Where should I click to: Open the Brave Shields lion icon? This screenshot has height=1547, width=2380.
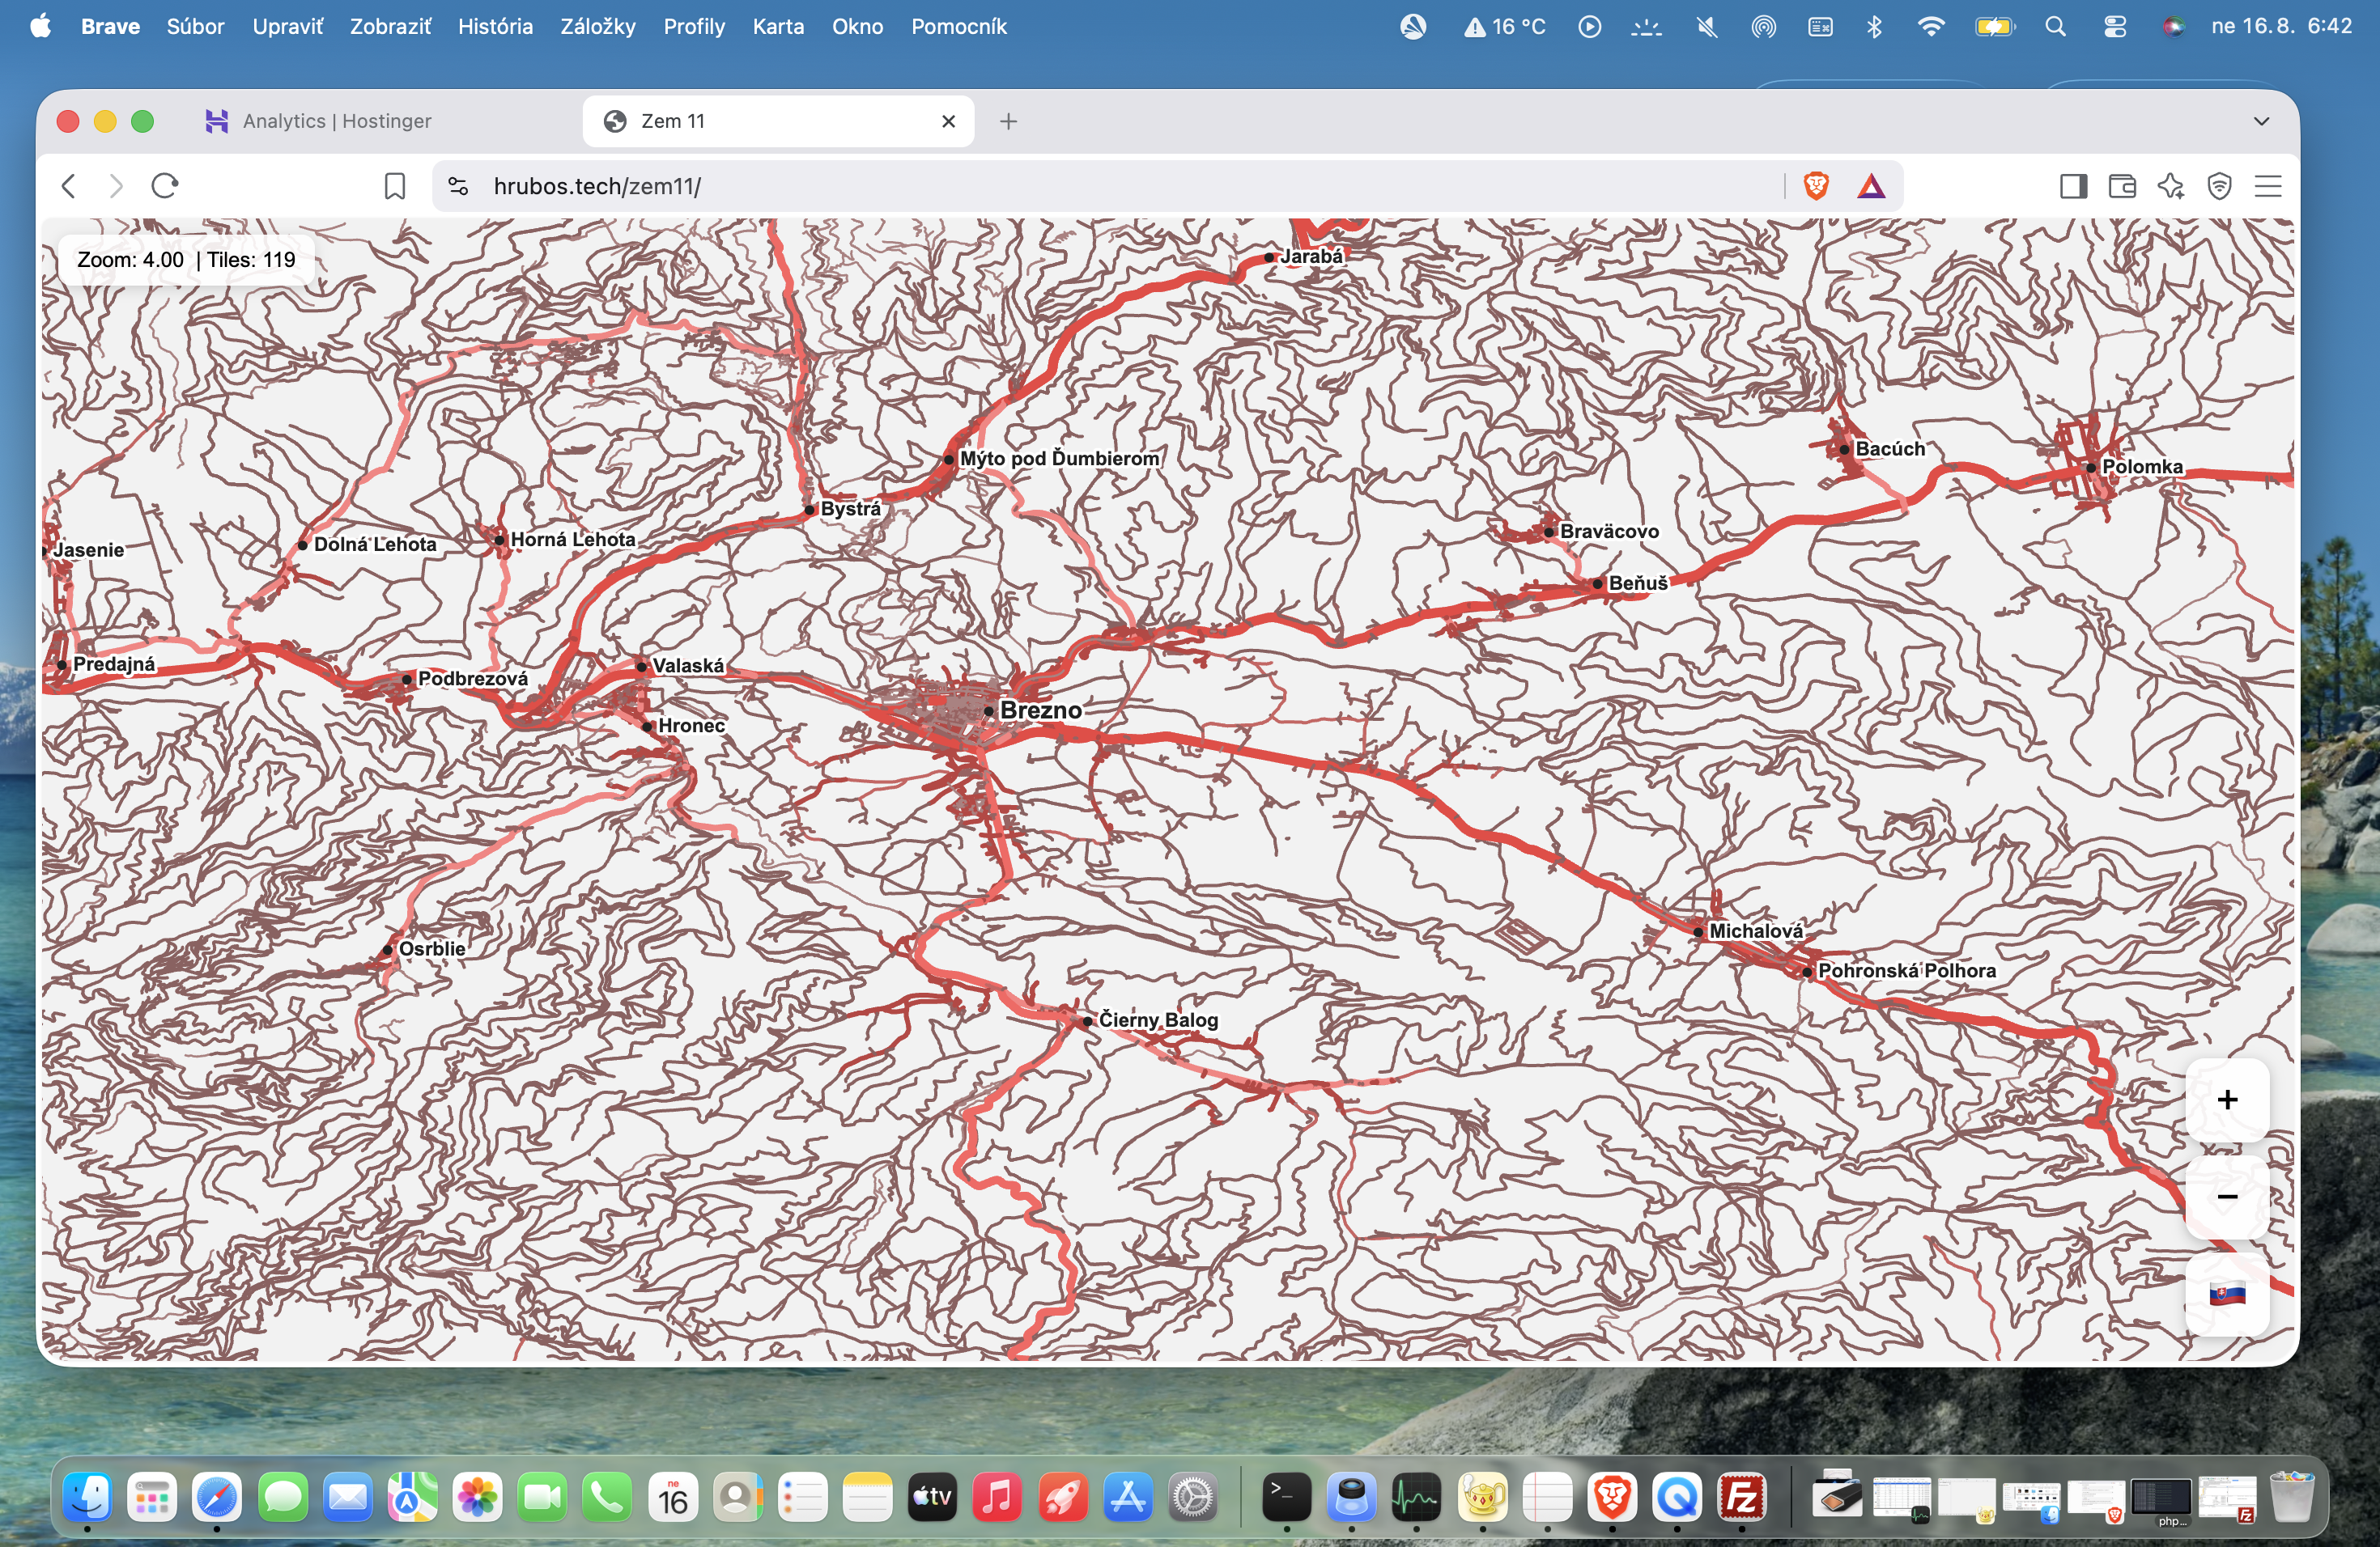click(1816, 186)
